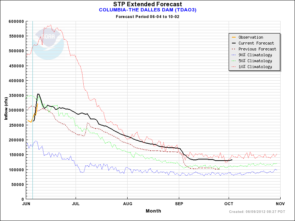Select the Previous Forecast legend label
This screenshot has height=221, width=295.
pos(257,49)
